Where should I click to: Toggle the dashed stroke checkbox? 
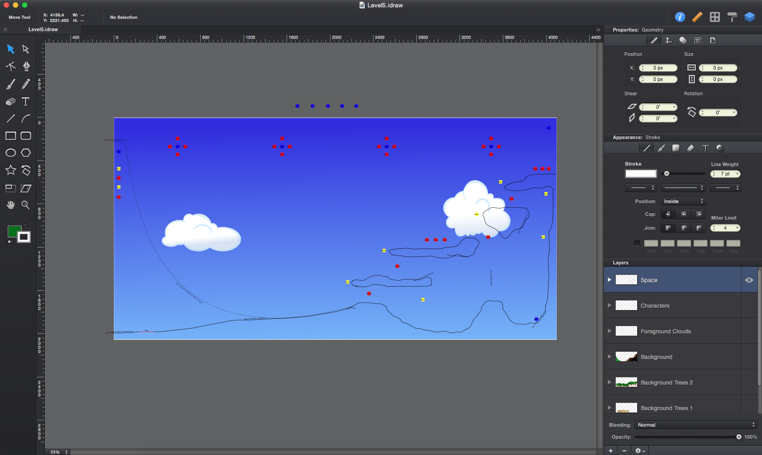coord(637,243)
